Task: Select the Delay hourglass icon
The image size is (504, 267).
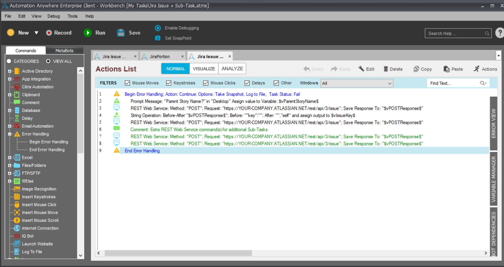Action: coord(17,118)
